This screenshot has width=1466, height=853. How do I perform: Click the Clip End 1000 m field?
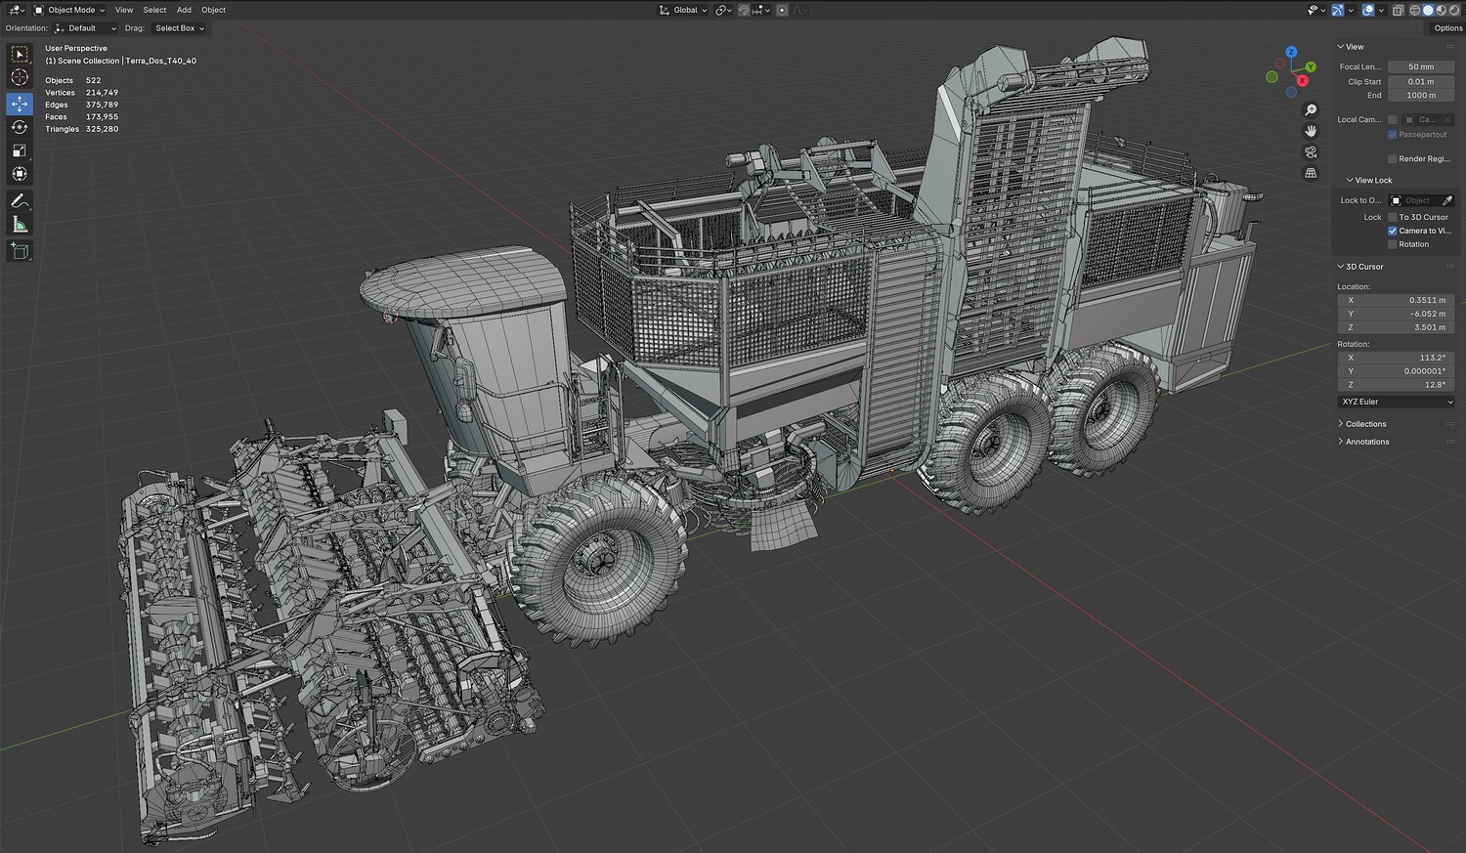coord(1421,95)
